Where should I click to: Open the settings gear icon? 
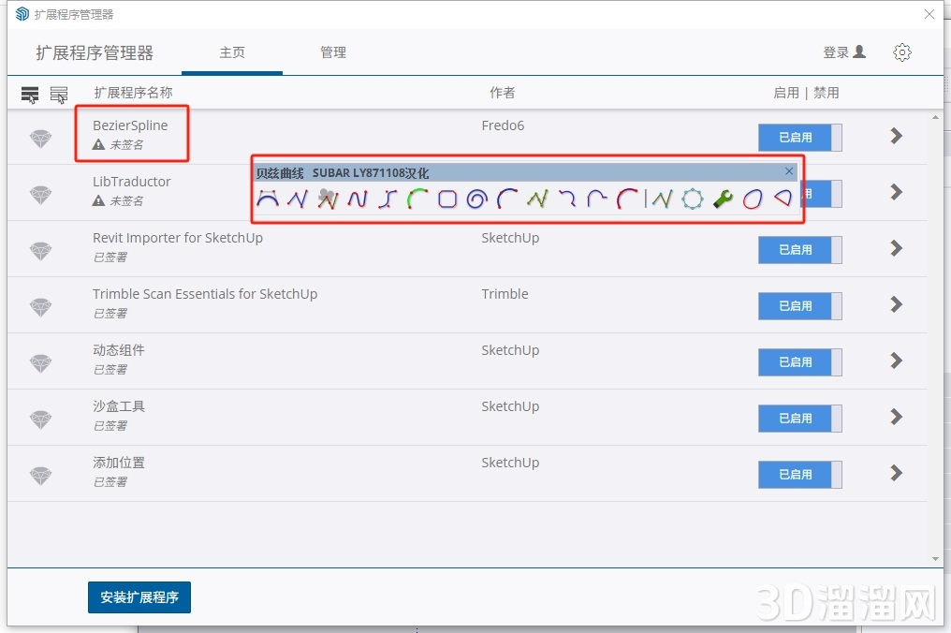click(x=901, y=52)
